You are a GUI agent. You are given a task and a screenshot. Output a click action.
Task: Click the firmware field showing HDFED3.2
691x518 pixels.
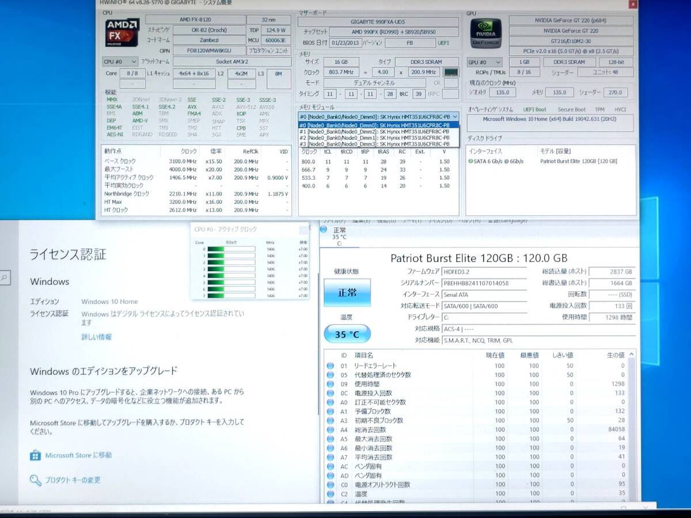484,272
